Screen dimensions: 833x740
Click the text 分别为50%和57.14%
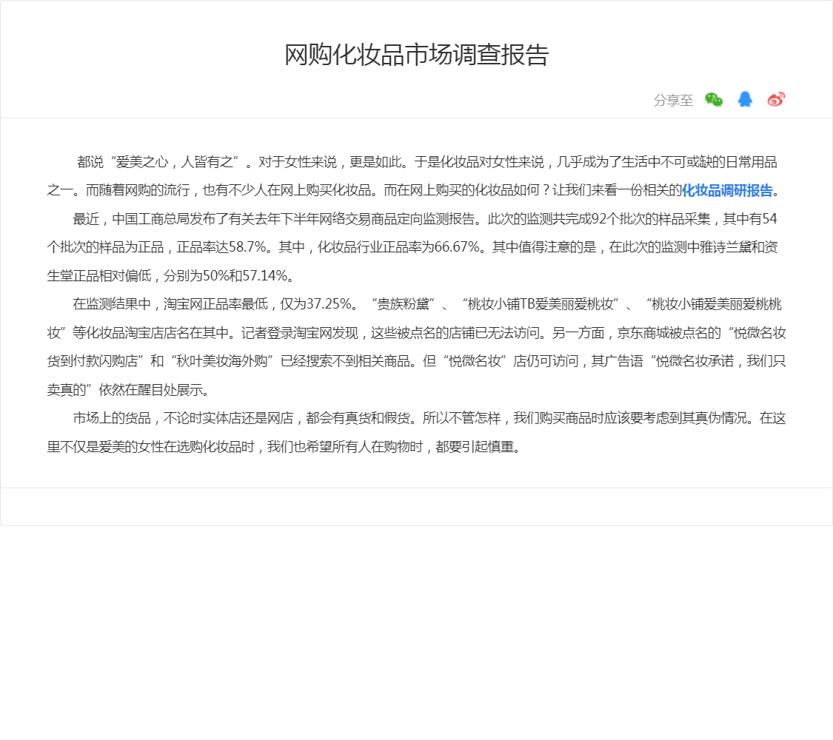coord(226,276)
